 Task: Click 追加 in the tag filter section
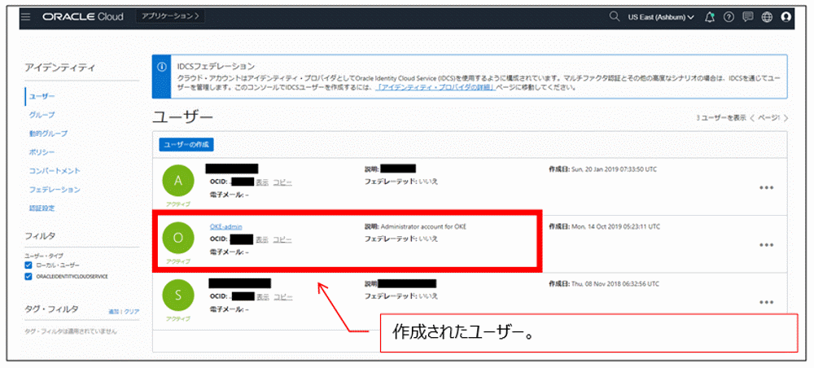[x=113, y=312]
